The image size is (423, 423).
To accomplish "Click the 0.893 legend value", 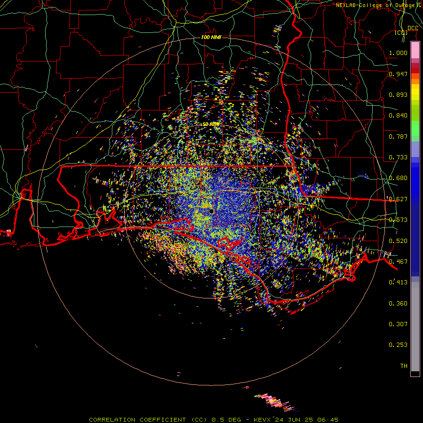I will click(x=398, y=94).
